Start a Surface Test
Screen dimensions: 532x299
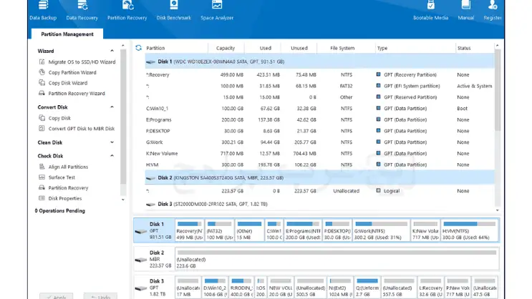(x=57, y=177)
